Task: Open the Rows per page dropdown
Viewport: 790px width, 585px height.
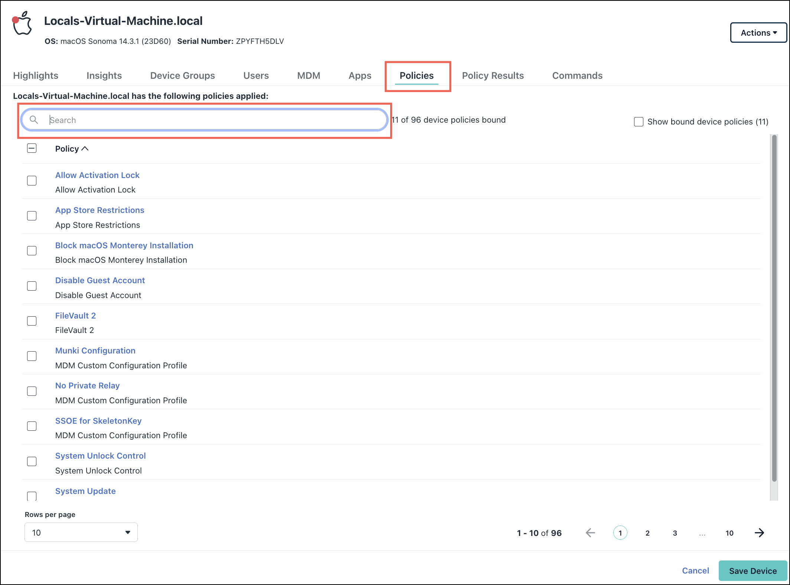Action: point(81,532)
